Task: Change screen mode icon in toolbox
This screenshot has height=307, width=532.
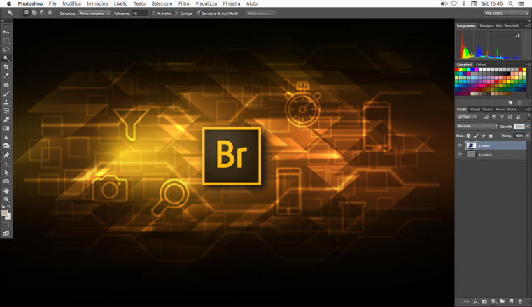Action: click(6, 234)
